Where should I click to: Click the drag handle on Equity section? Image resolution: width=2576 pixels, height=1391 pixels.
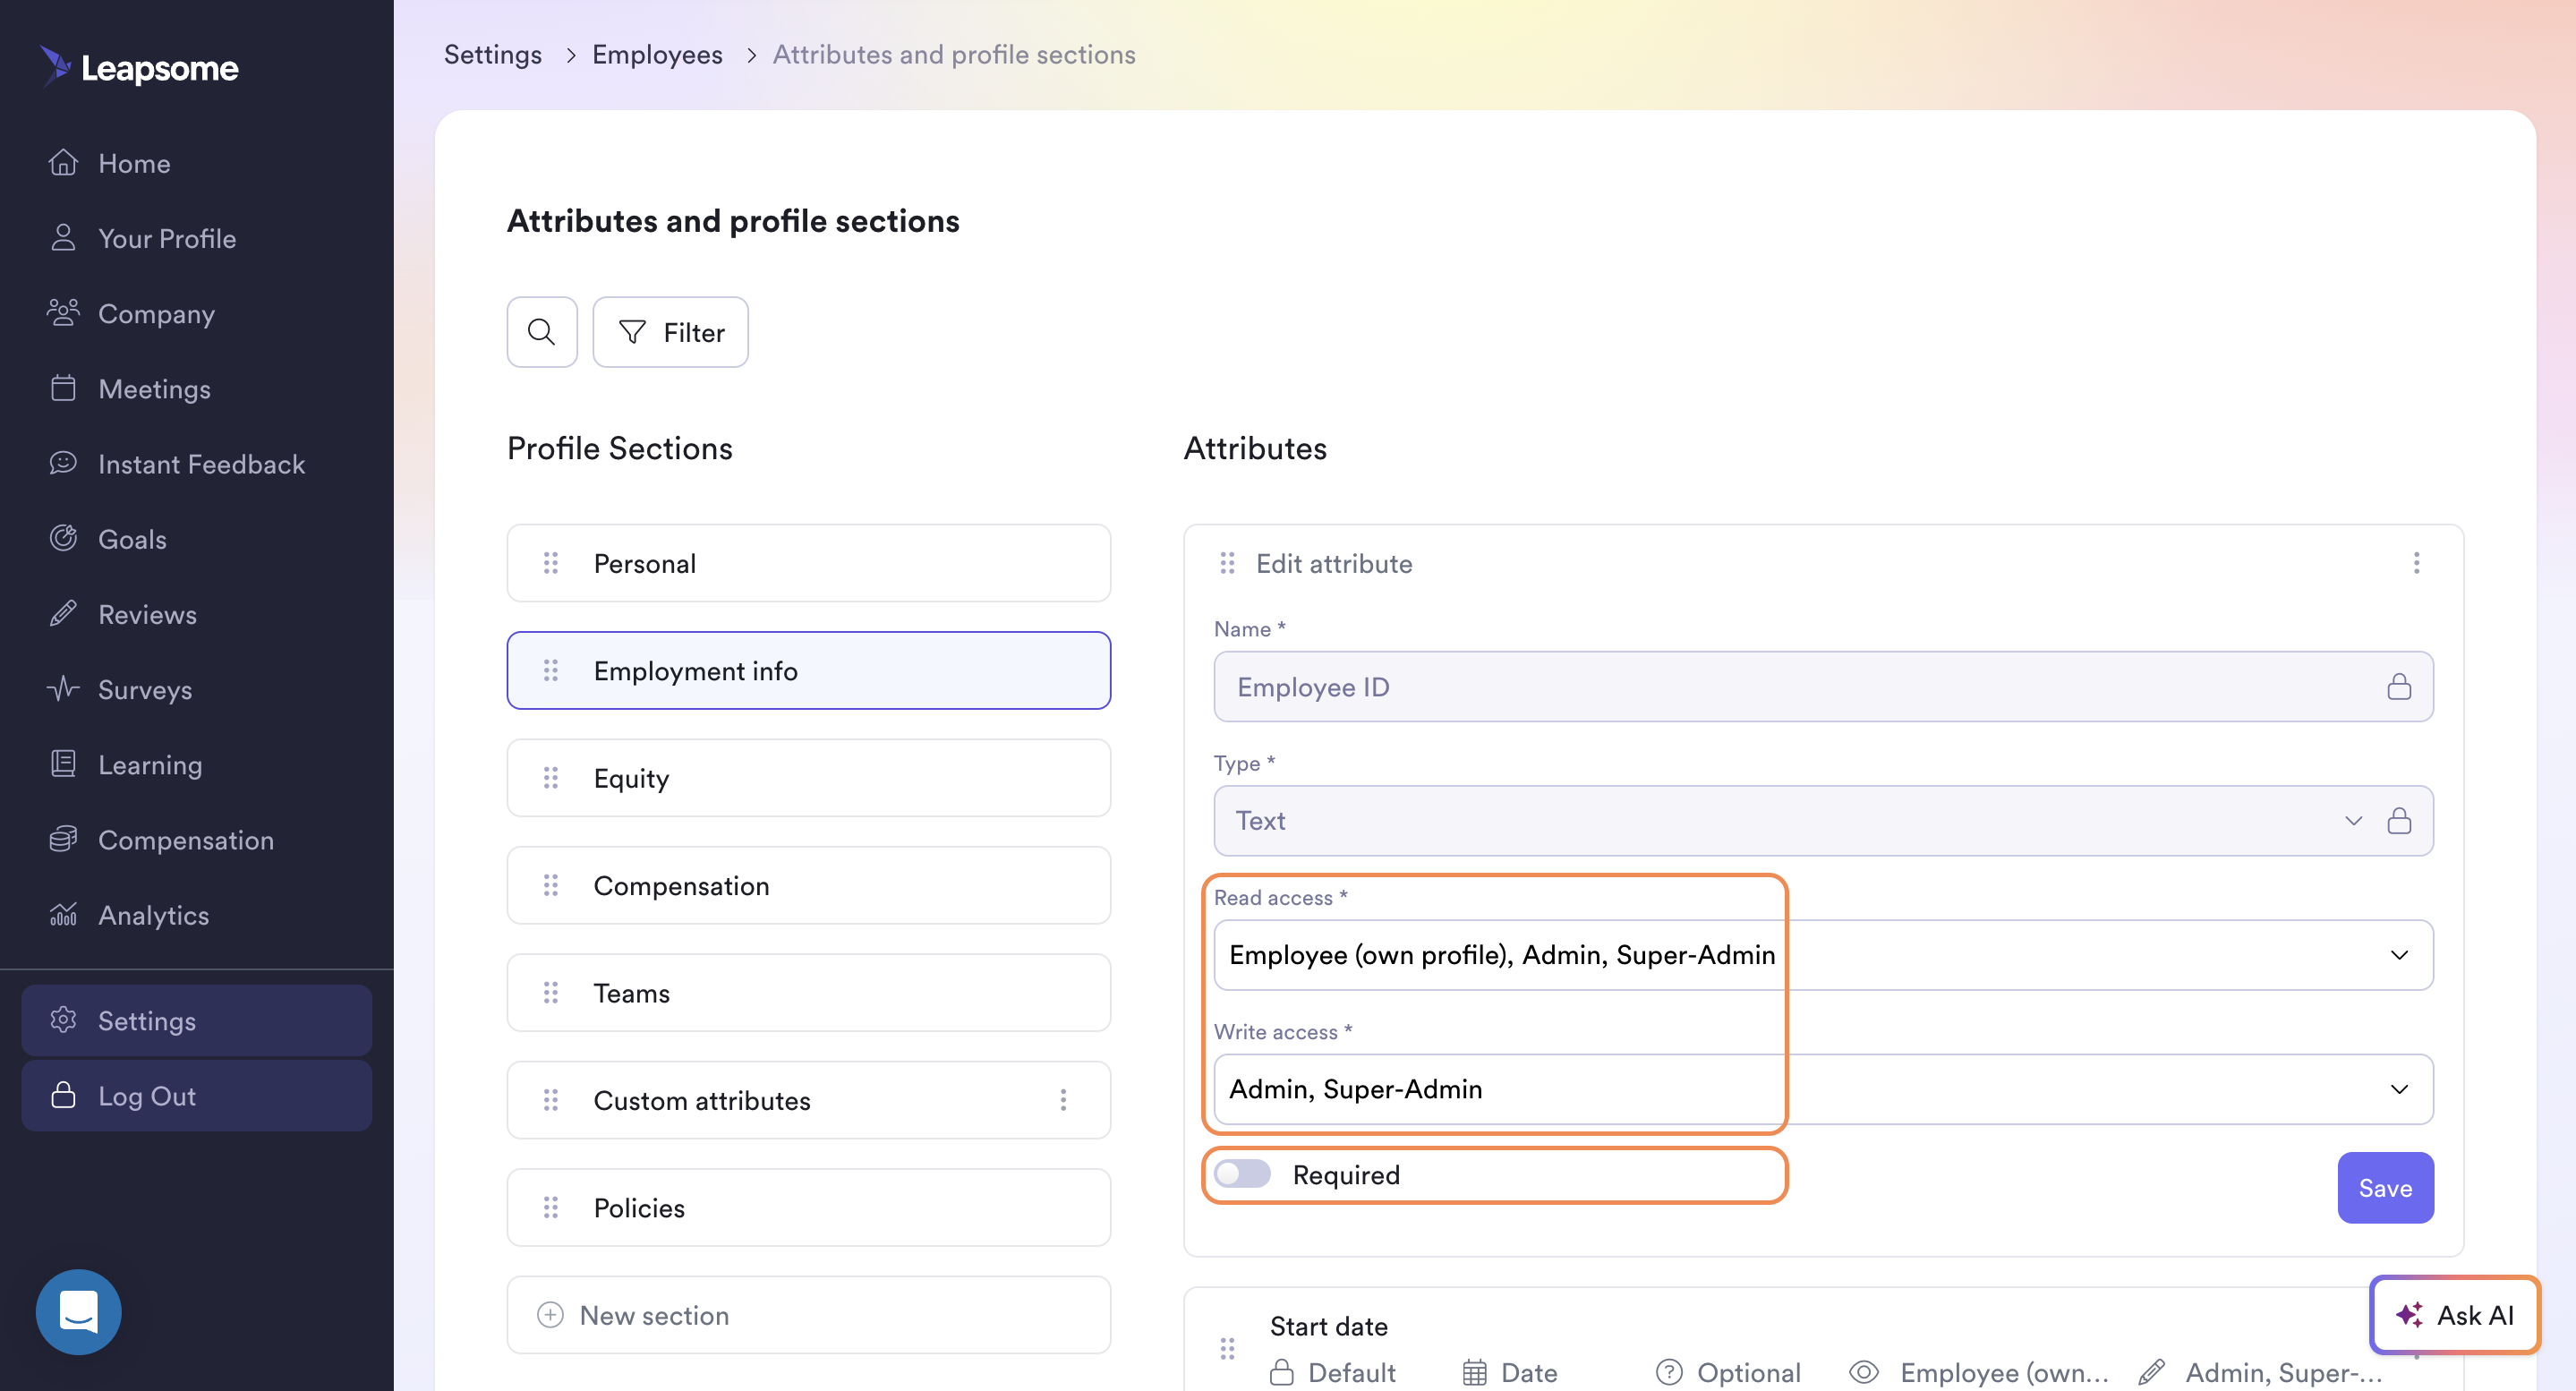(551, 778)
